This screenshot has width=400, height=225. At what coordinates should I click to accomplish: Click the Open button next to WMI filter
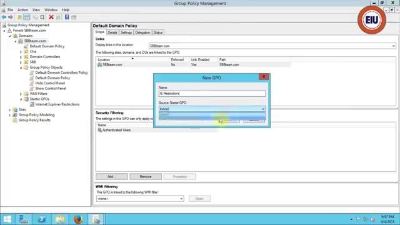[200, 199]
